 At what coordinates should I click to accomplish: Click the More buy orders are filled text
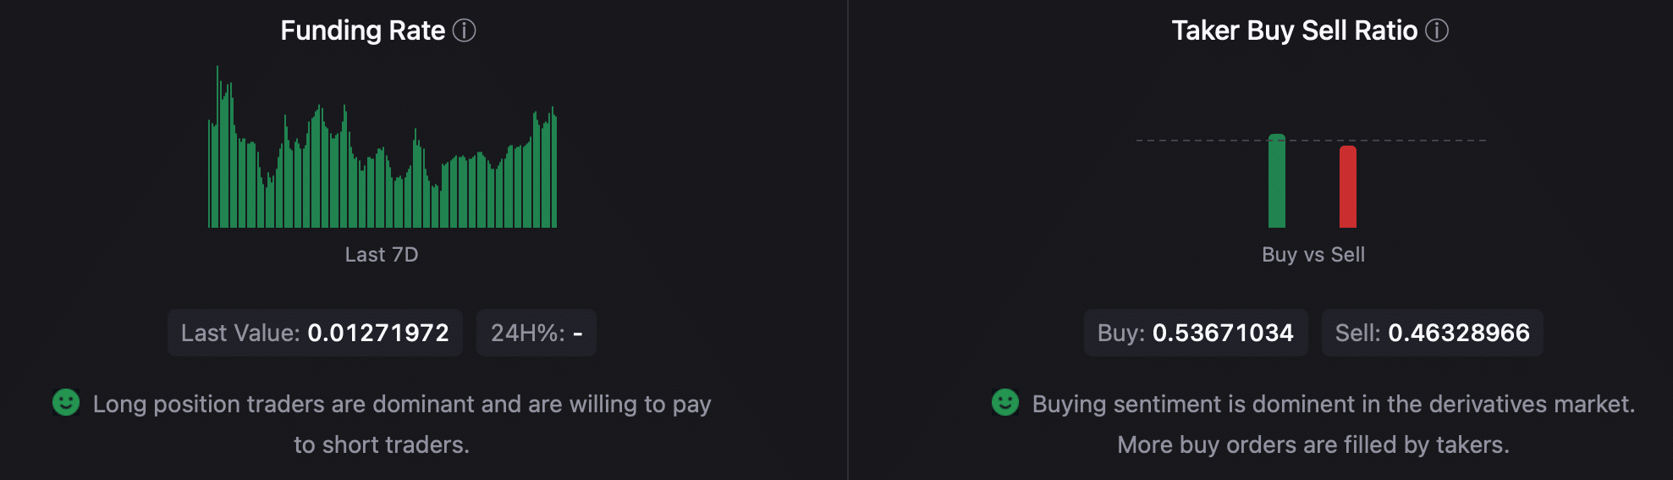coord(1313,444)
